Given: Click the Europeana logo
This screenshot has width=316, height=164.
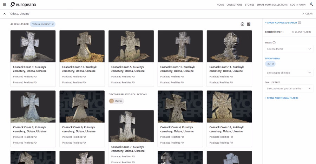Looking at the screenshot, I should [23, 5].
